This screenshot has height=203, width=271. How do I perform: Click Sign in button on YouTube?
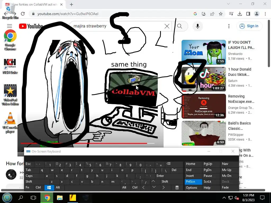coord(249,26)
